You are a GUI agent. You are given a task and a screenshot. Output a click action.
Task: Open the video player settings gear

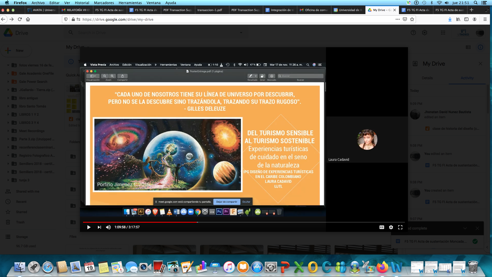click(391, 227)
